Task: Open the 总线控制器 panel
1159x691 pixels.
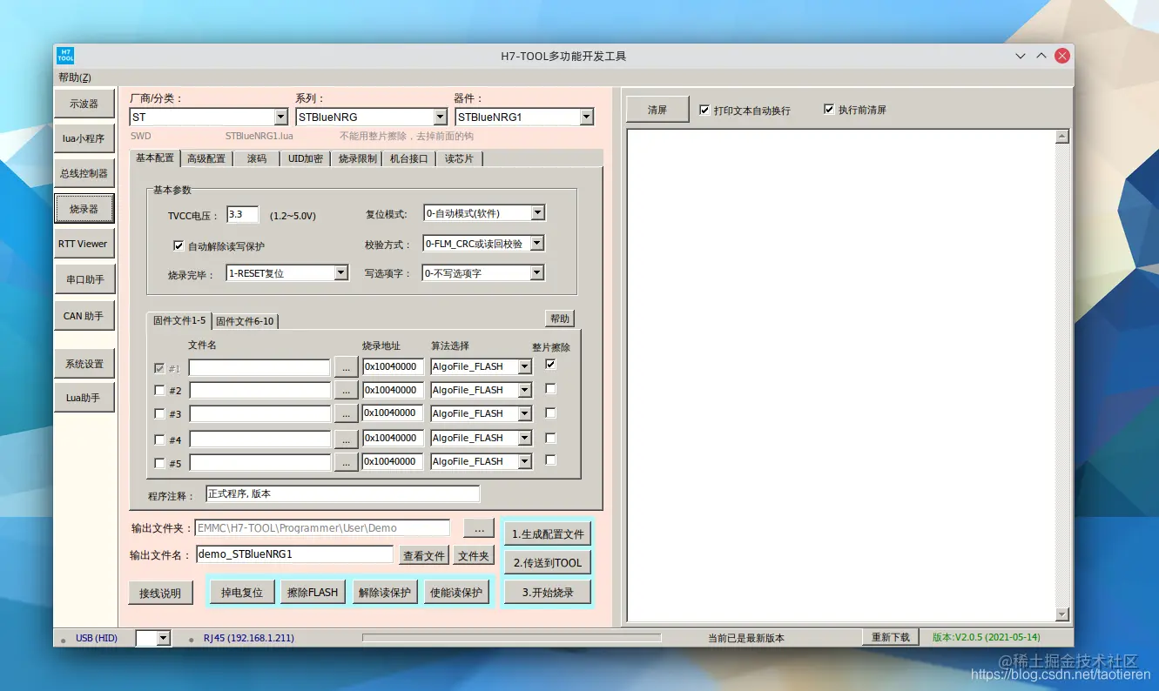Action: point(84,173)
